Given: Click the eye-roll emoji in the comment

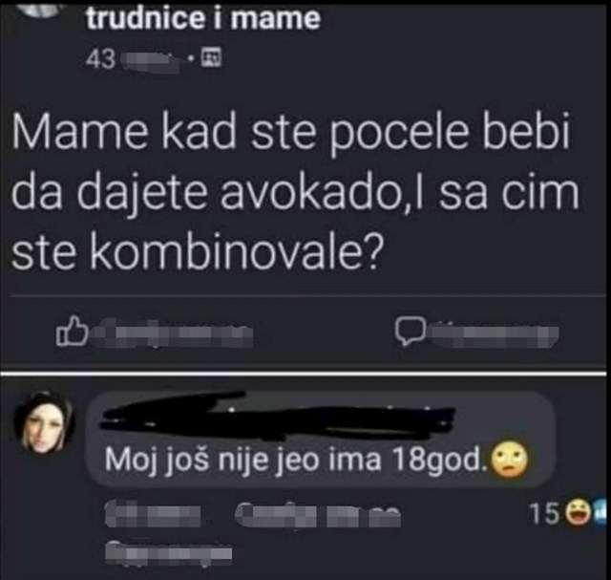Looking at the screenshot, I should click(x=510, y=460).
